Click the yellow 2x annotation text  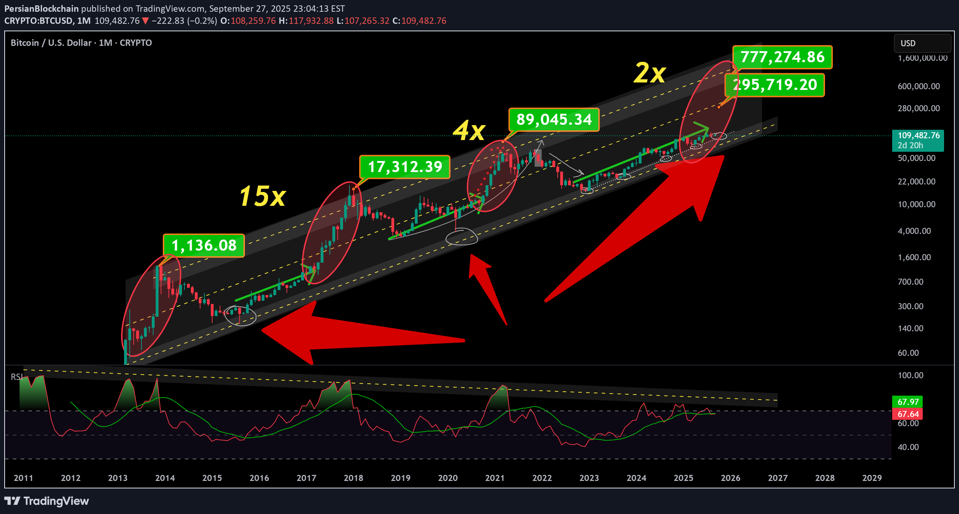point(650,73)
